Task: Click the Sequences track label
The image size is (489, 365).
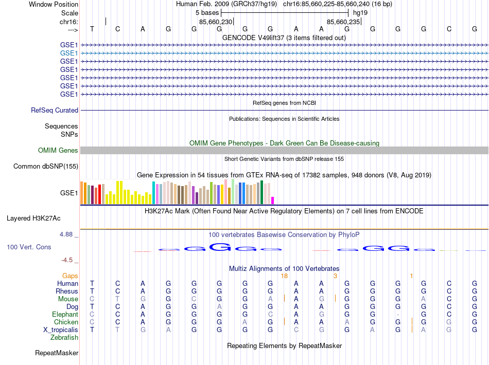Action: pyautogui.click(x=61, y=126)
